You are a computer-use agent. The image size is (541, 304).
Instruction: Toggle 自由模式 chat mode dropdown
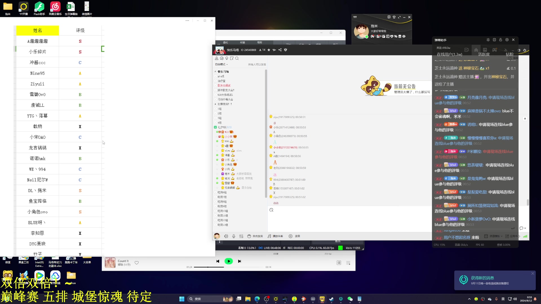(221, 64)
